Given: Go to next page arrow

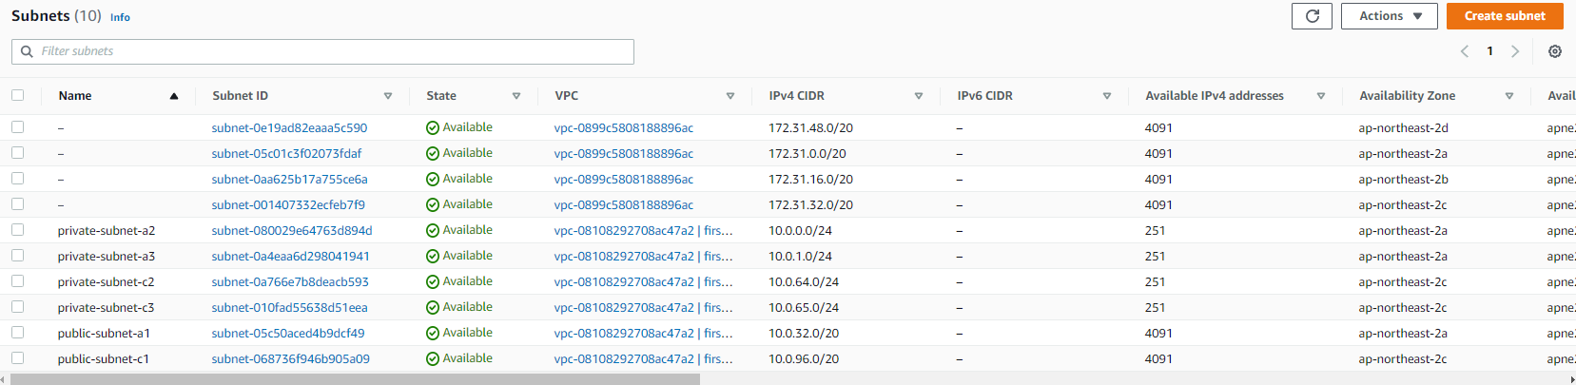Looking at the screenshot, I should coord(1515,51).
